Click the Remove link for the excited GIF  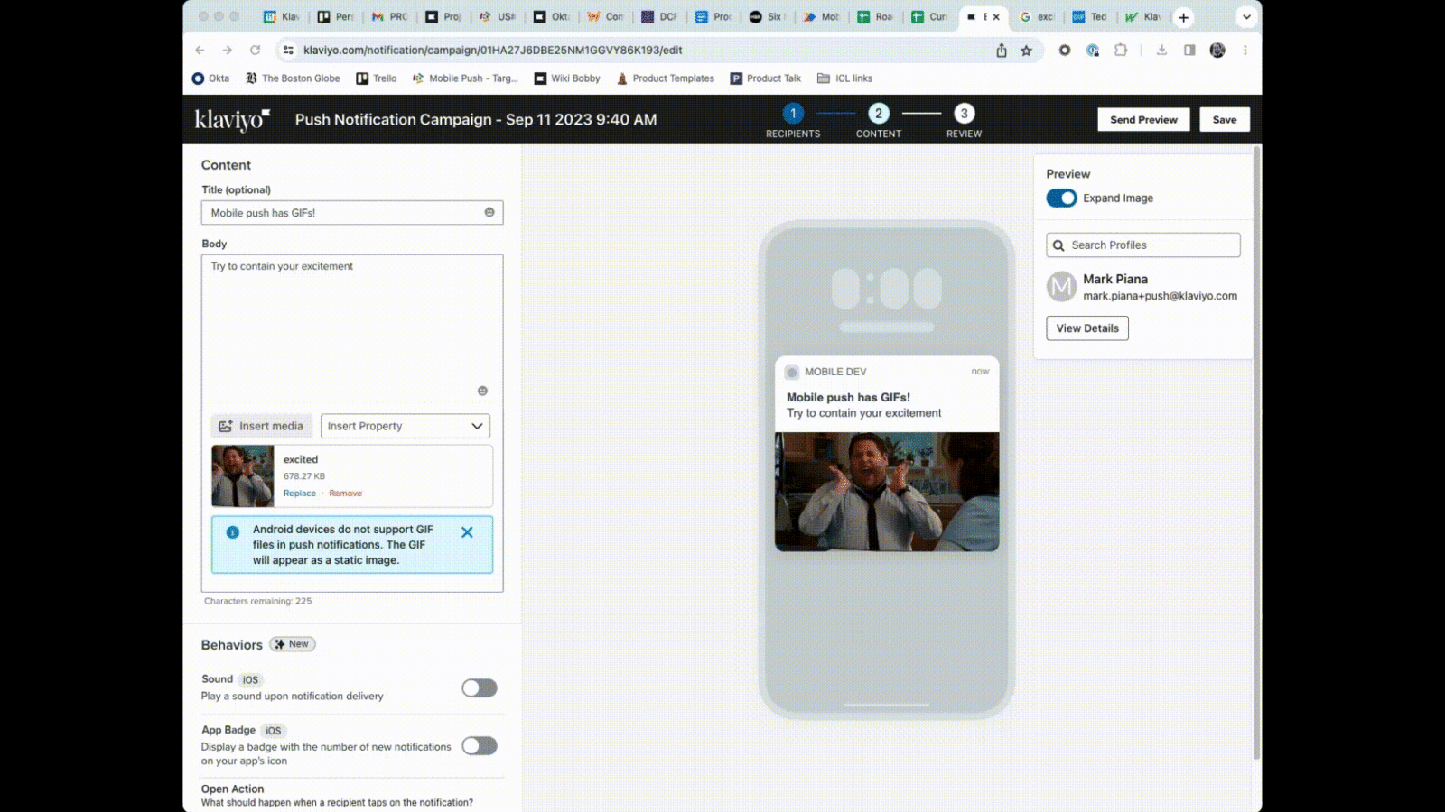[345, 494]
